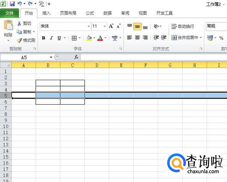This screenshot has height=182, width=227.
Task: Open the font name 宋体 dropdown
Action: coord(89,26)
